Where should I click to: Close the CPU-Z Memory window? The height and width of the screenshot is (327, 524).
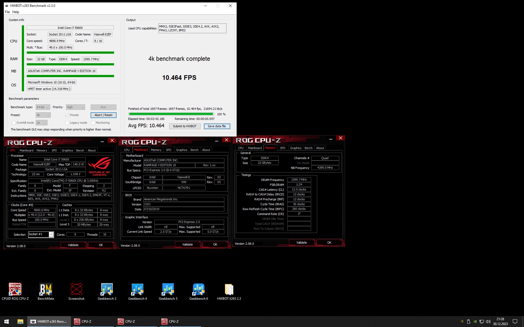(340, 138)
